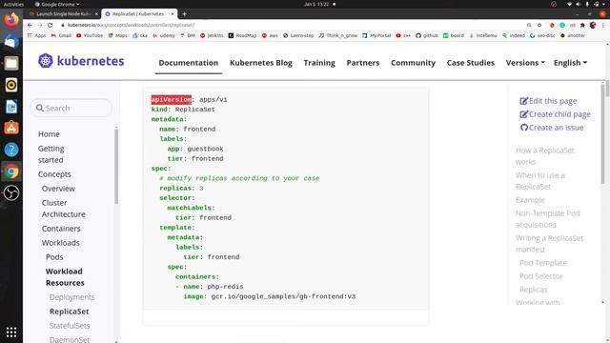Switch to Launch Single Node tab
This screenshot has height=343, width=610.
(63, 14)
